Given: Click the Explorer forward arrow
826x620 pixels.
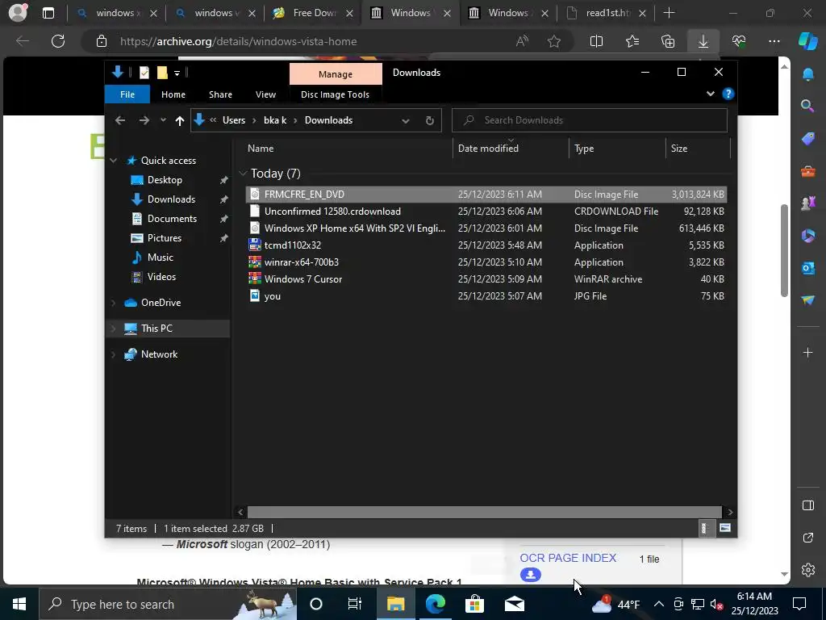Looking at the screenshot, I should pos(144,120).
